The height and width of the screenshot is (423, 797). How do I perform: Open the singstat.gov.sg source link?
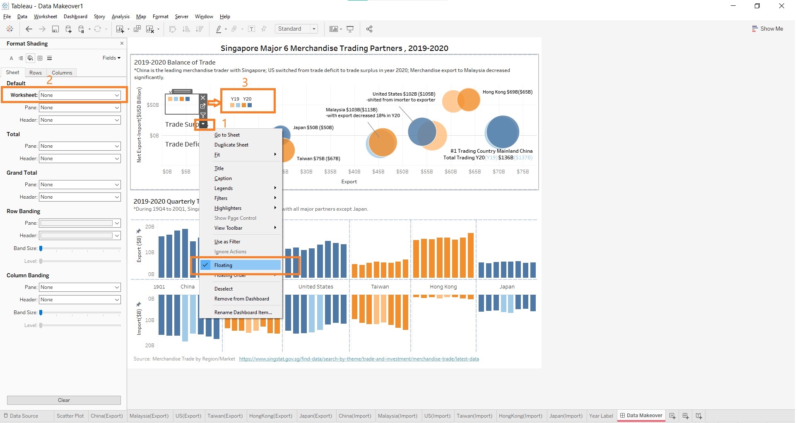(x=359, y=359)
